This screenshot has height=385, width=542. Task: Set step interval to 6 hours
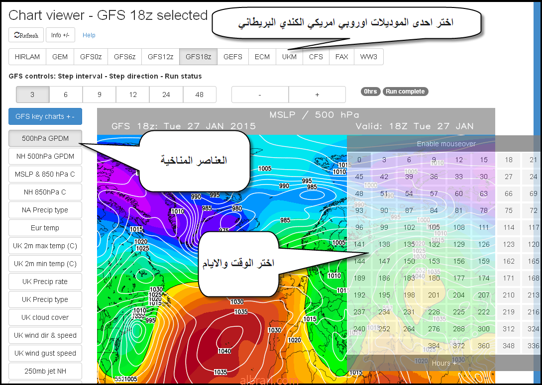point(66,95)
